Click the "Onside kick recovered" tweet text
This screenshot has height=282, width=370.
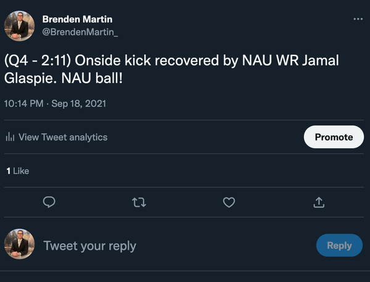(133, 62)
